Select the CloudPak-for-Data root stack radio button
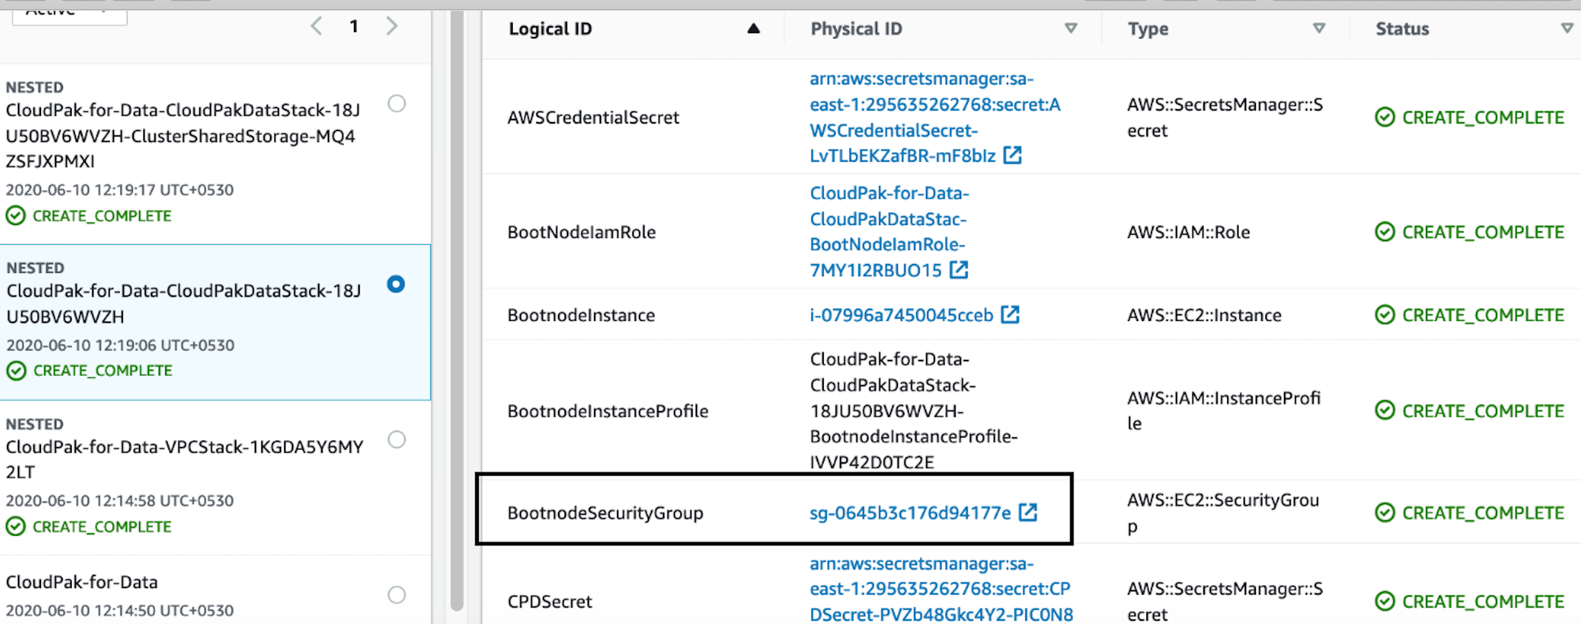Image resolution: width=1581 pixels, height=624 pixels. point(397,595)
